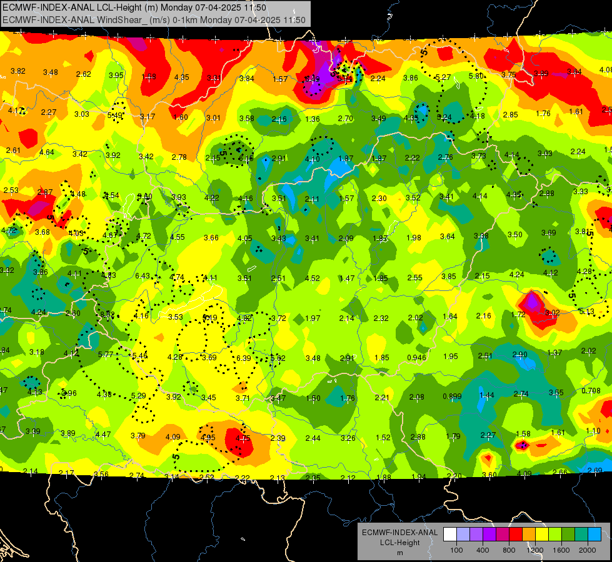Click the wind shear value 1.36
Image resolution: width=612 pixels, height=562 pixels.
pos(312,119)
